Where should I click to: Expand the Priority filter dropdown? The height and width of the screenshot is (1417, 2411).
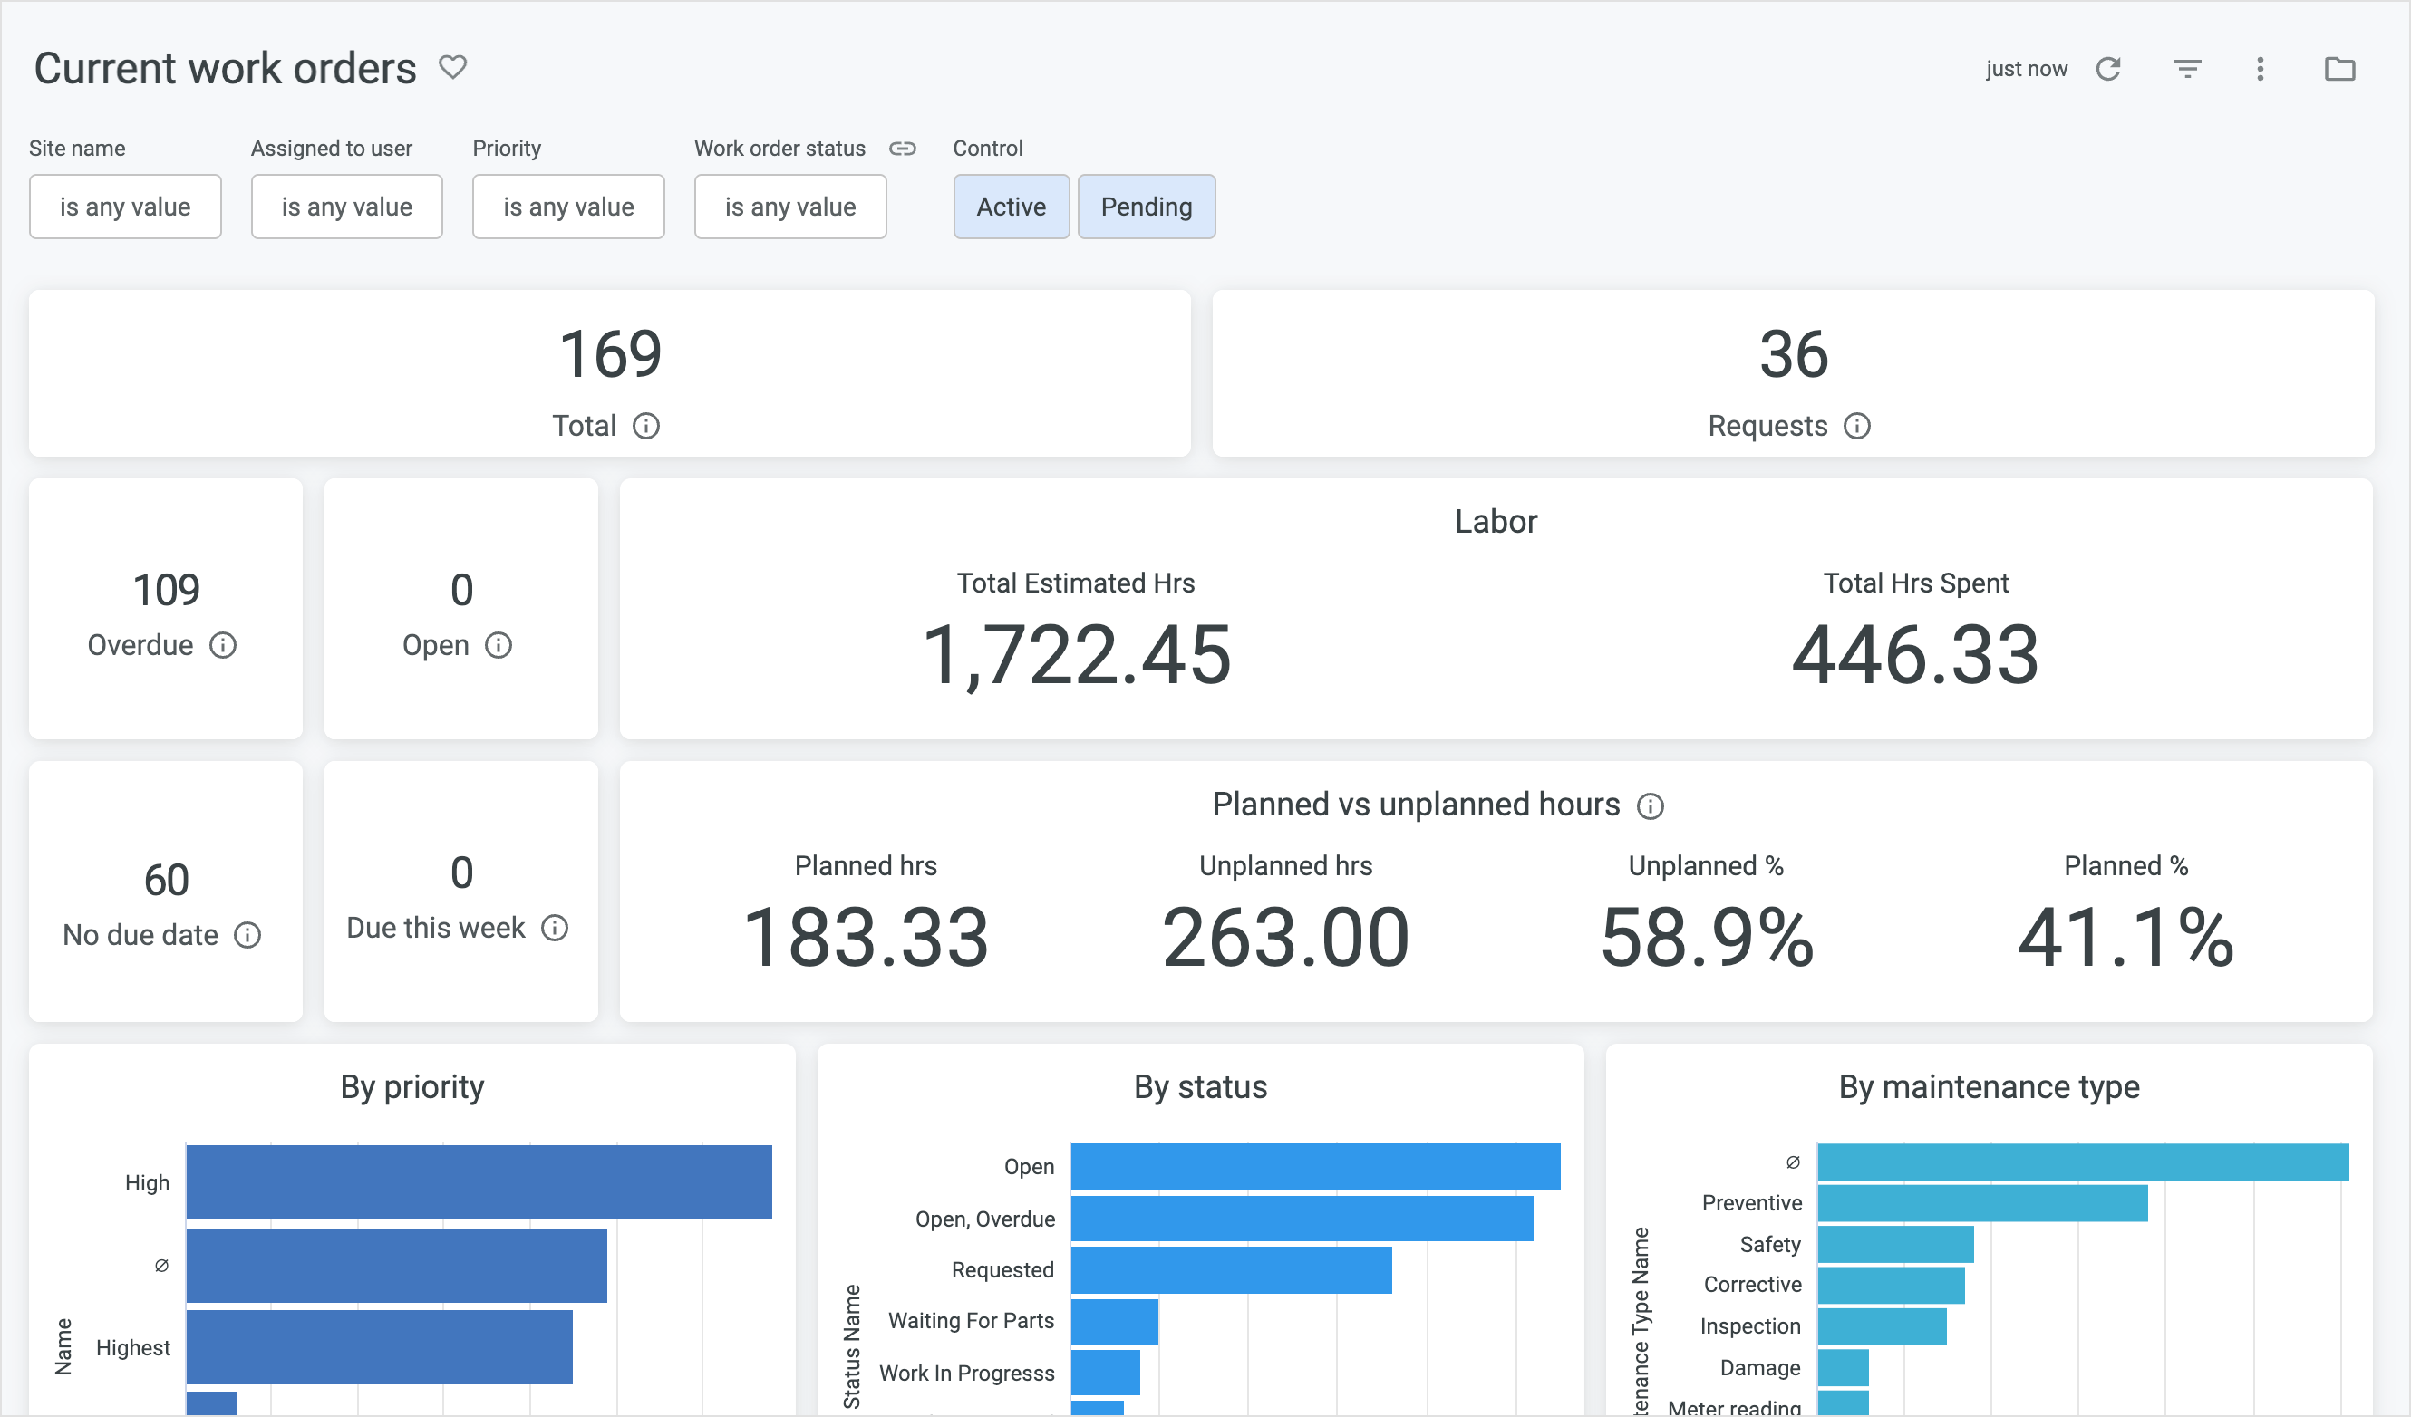point(568,207)
